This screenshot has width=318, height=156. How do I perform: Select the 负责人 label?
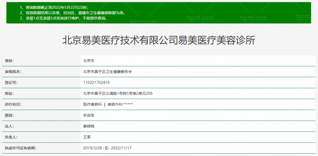(x=11, y=137)
